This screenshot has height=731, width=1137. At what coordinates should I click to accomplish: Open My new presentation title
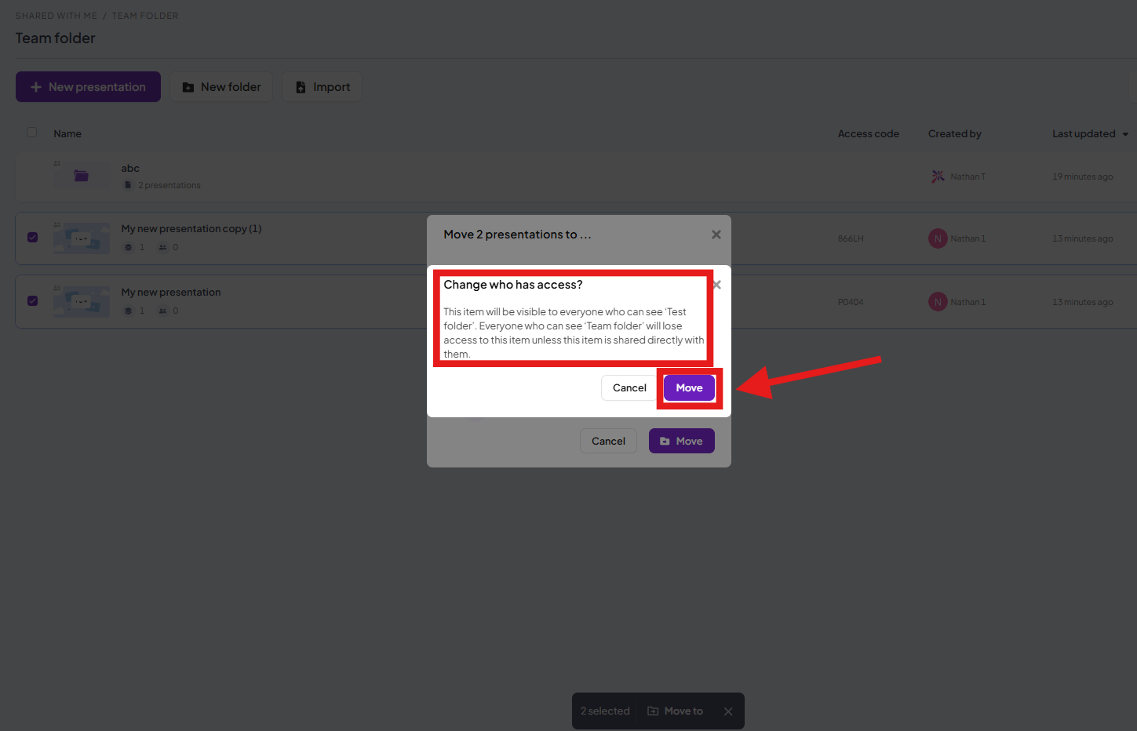[x=171, y=293]
